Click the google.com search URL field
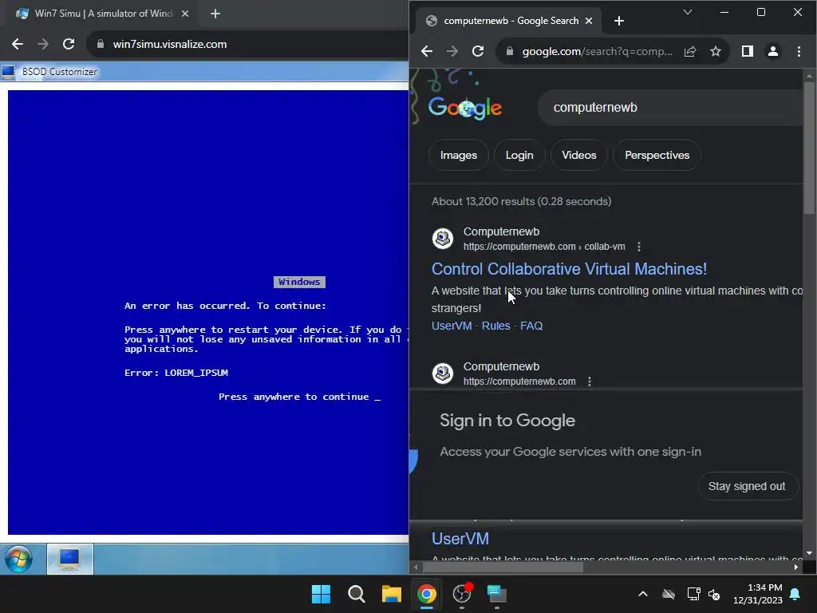The image size is (817, 613). [x=597, y=51]
